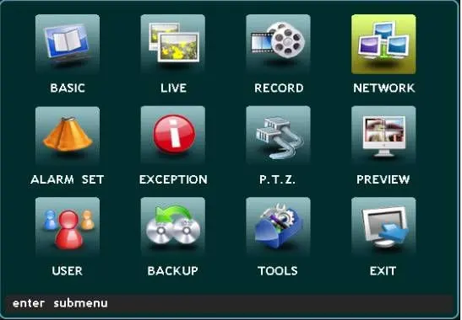Open the TOOLS toolbox icon
Screen dimensions: 462x320
pyautogui.click(x=278, y=227)
